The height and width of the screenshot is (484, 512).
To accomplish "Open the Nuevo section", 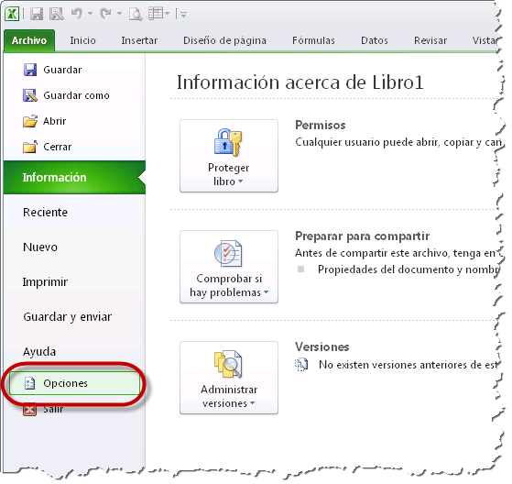I will [x=40, y=247].
